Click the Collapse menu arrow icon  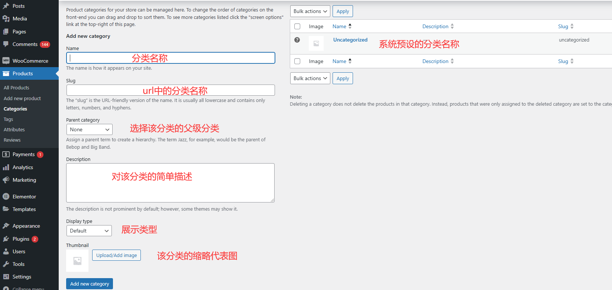(6, 288)
